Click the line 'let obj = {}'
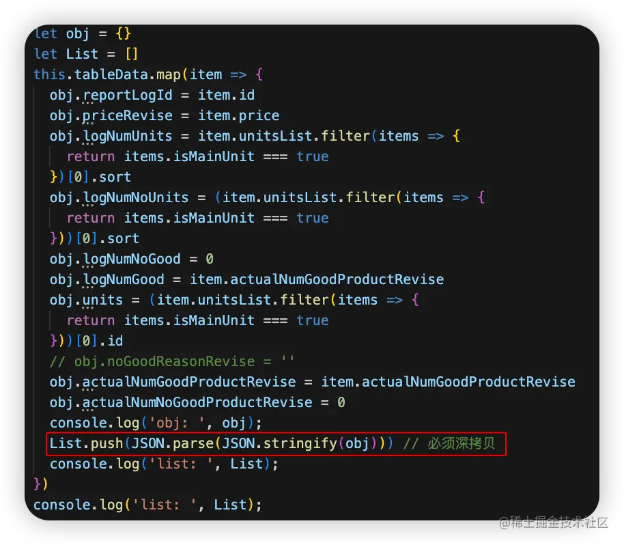The image size is (624, 545). [x=83, y=34]
